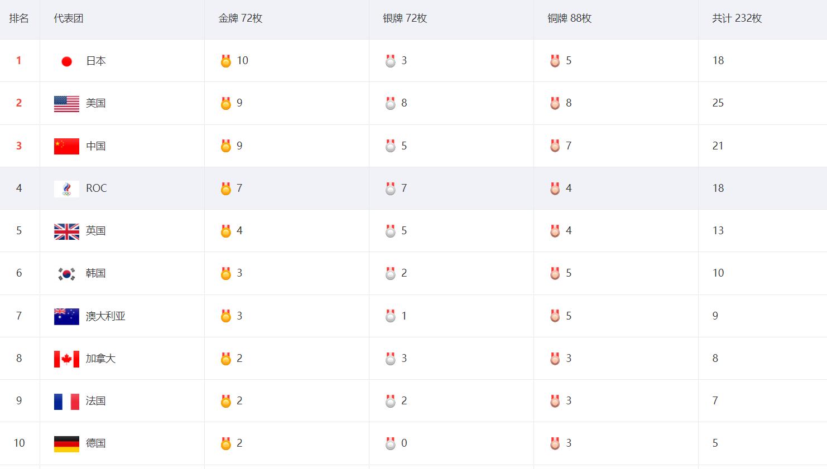This screenshot has height=469, width=827.
Task: Select the 法国 team name
Action: pos(96,401)
